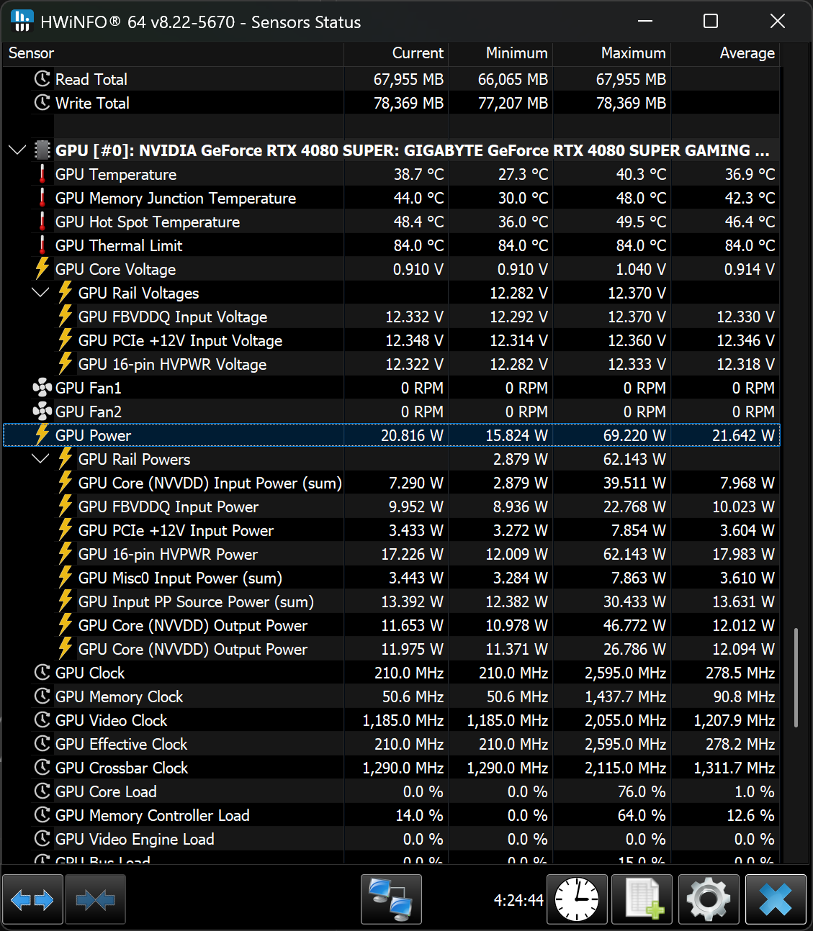The height and width of the screenshot is (931, 813).
Task: Click clock icon beside GPU Clock
Action: pos(42,673)
